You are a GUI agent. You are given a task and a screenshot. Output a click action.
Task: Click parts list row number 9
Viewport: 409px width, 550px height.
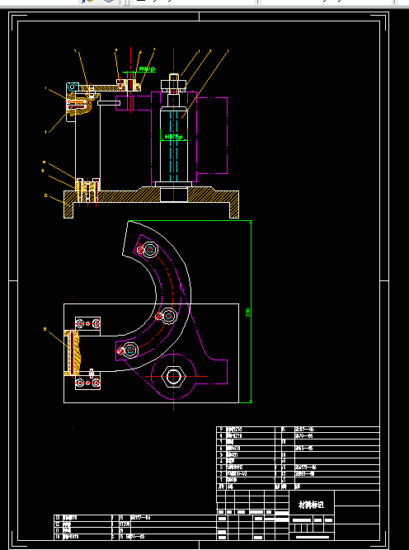pyautogui.click(x=299, y=430)
